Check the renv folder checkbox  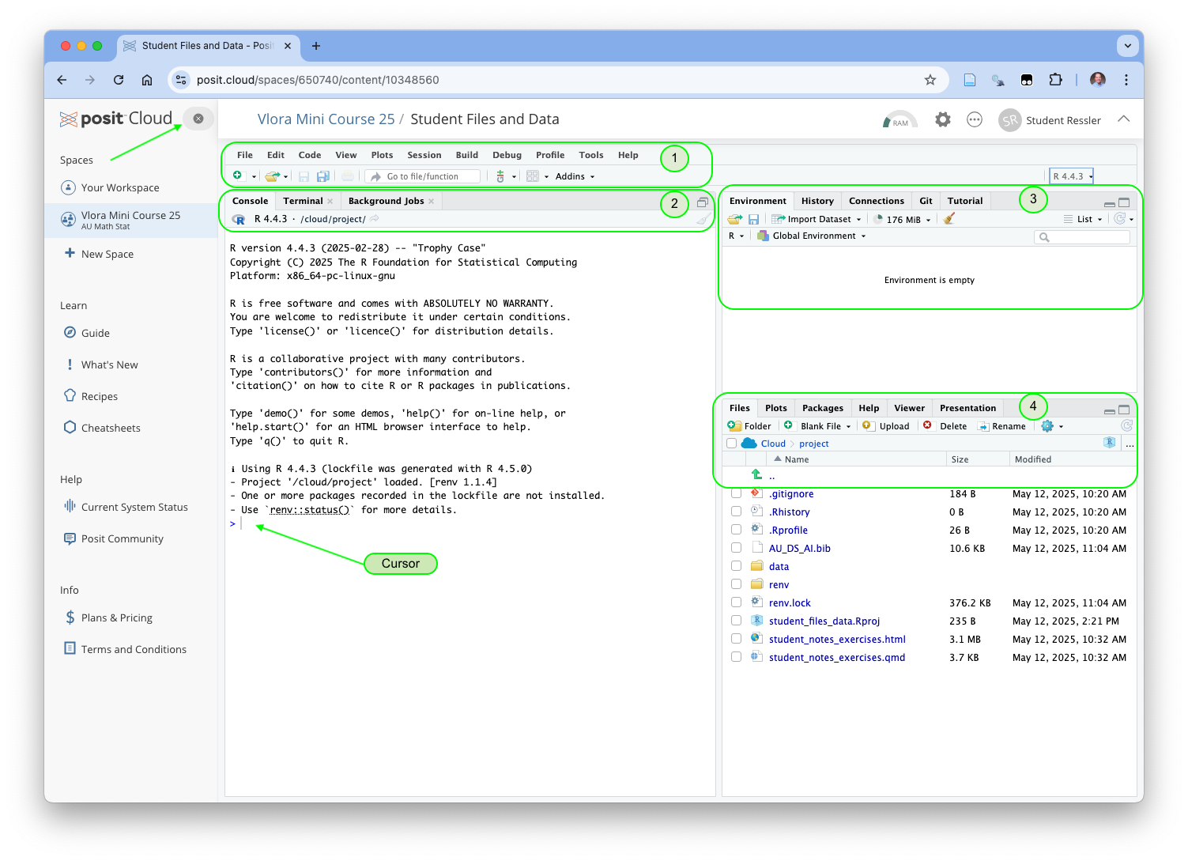736,584
